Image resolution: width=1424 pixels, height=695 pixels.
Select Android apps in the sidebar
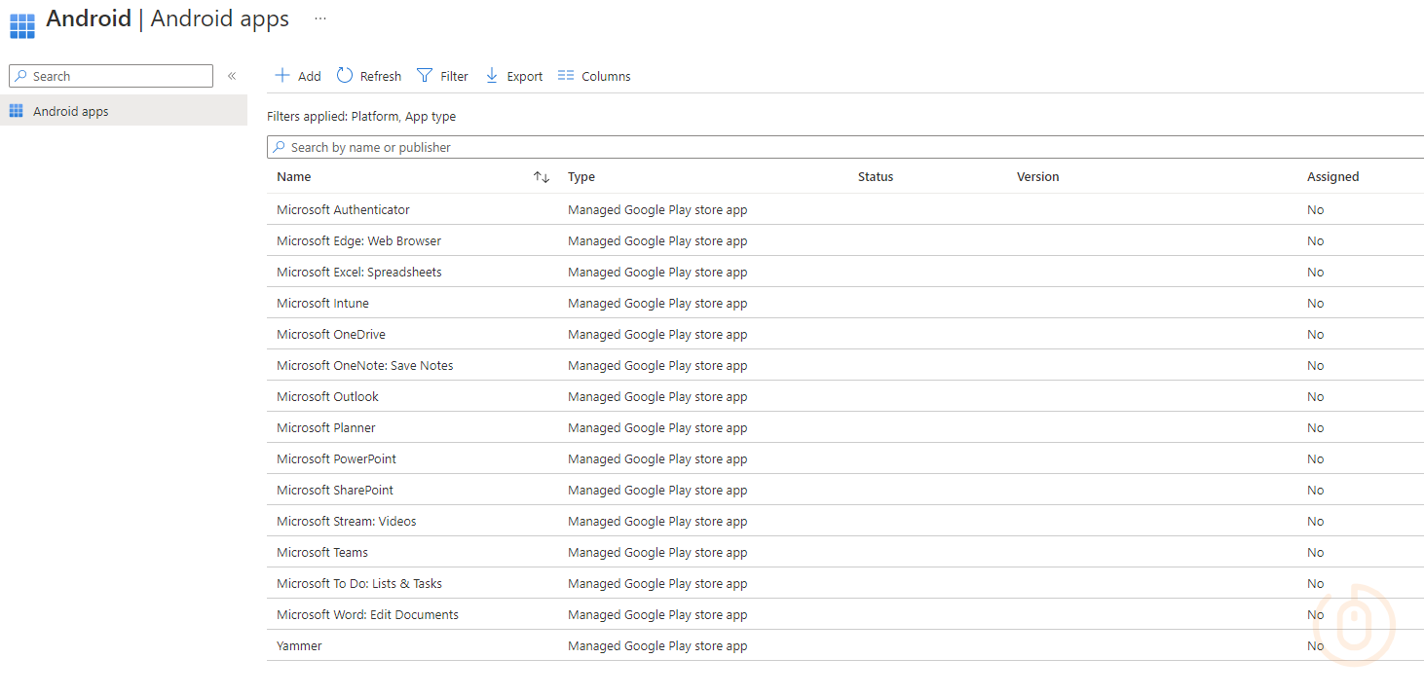pyautogui.click(x=124, y=111)
